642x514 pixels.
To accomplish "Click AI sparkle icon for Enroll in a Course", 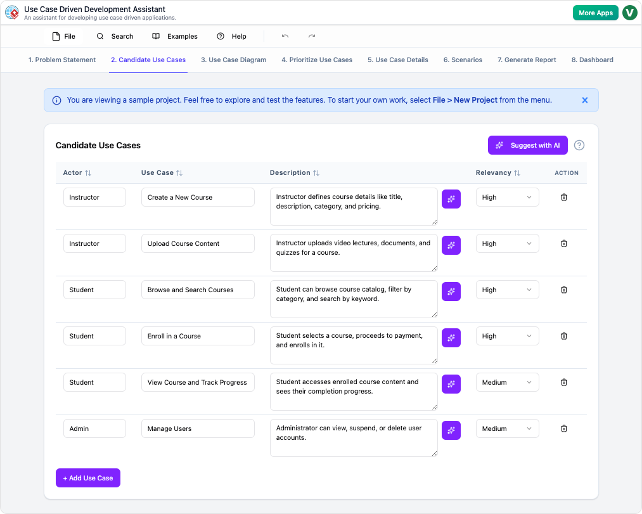I will click(x=451, y=338).
